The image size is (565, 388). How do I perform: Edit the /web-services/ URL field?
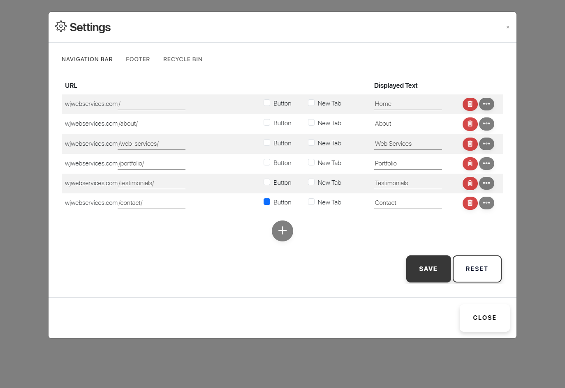[x=151, y=144]
